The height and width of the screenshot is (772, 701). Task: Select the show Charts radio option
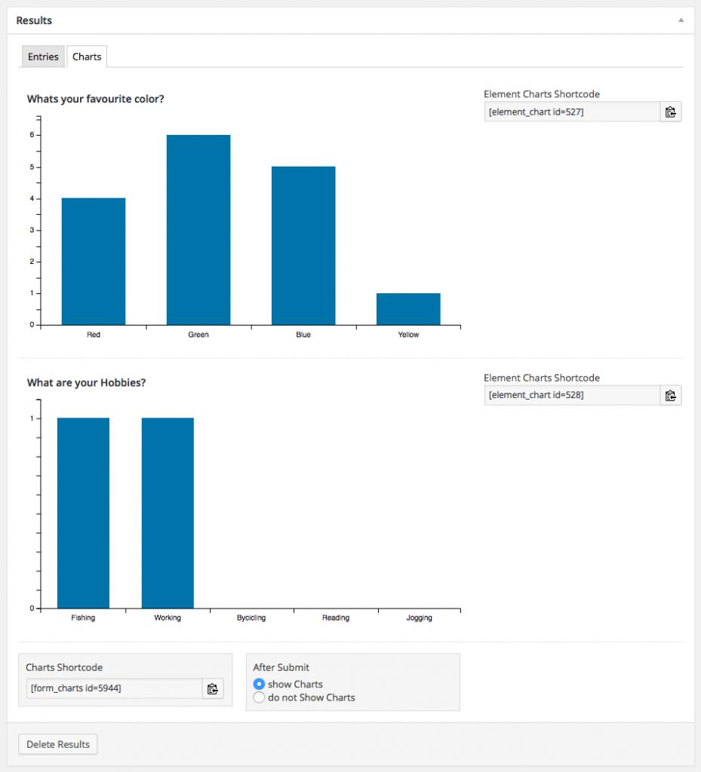260,685
